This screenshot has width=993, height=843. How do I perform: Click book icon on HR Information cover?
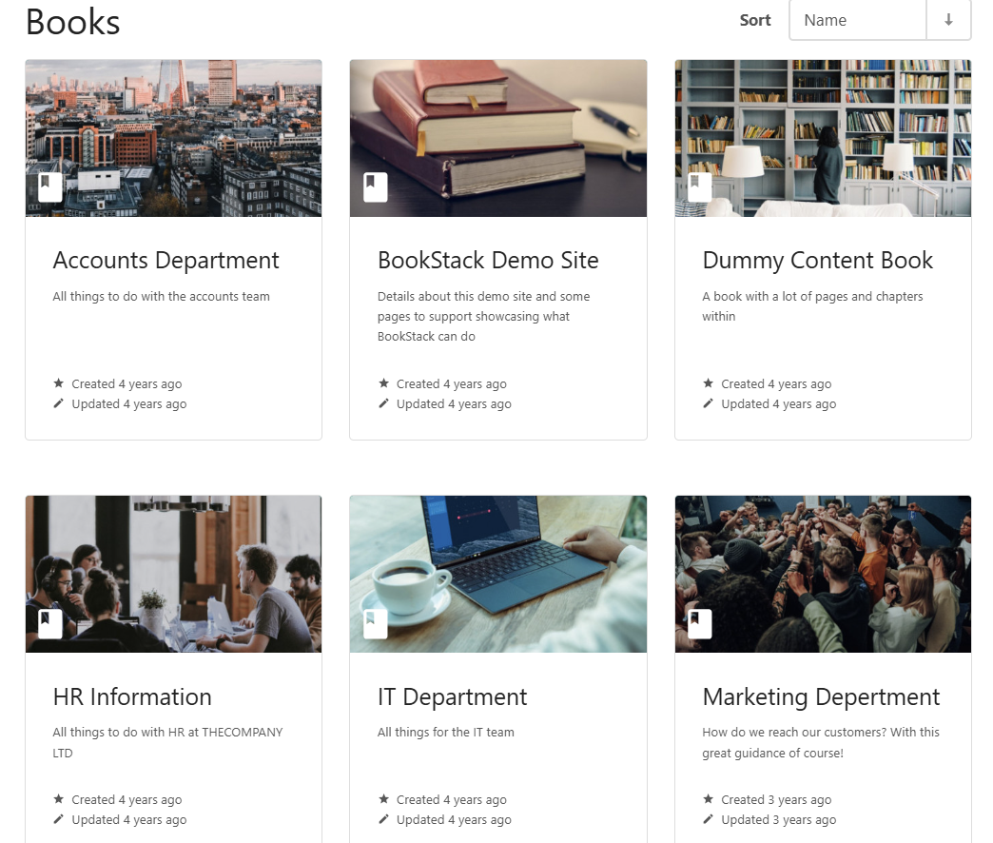click(50, 623)
